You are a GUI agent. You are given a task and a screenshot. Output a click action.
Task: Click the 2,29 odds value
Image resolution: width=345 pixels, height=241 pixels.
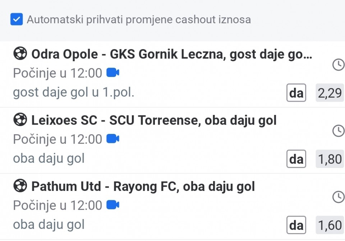click(330, 93)
